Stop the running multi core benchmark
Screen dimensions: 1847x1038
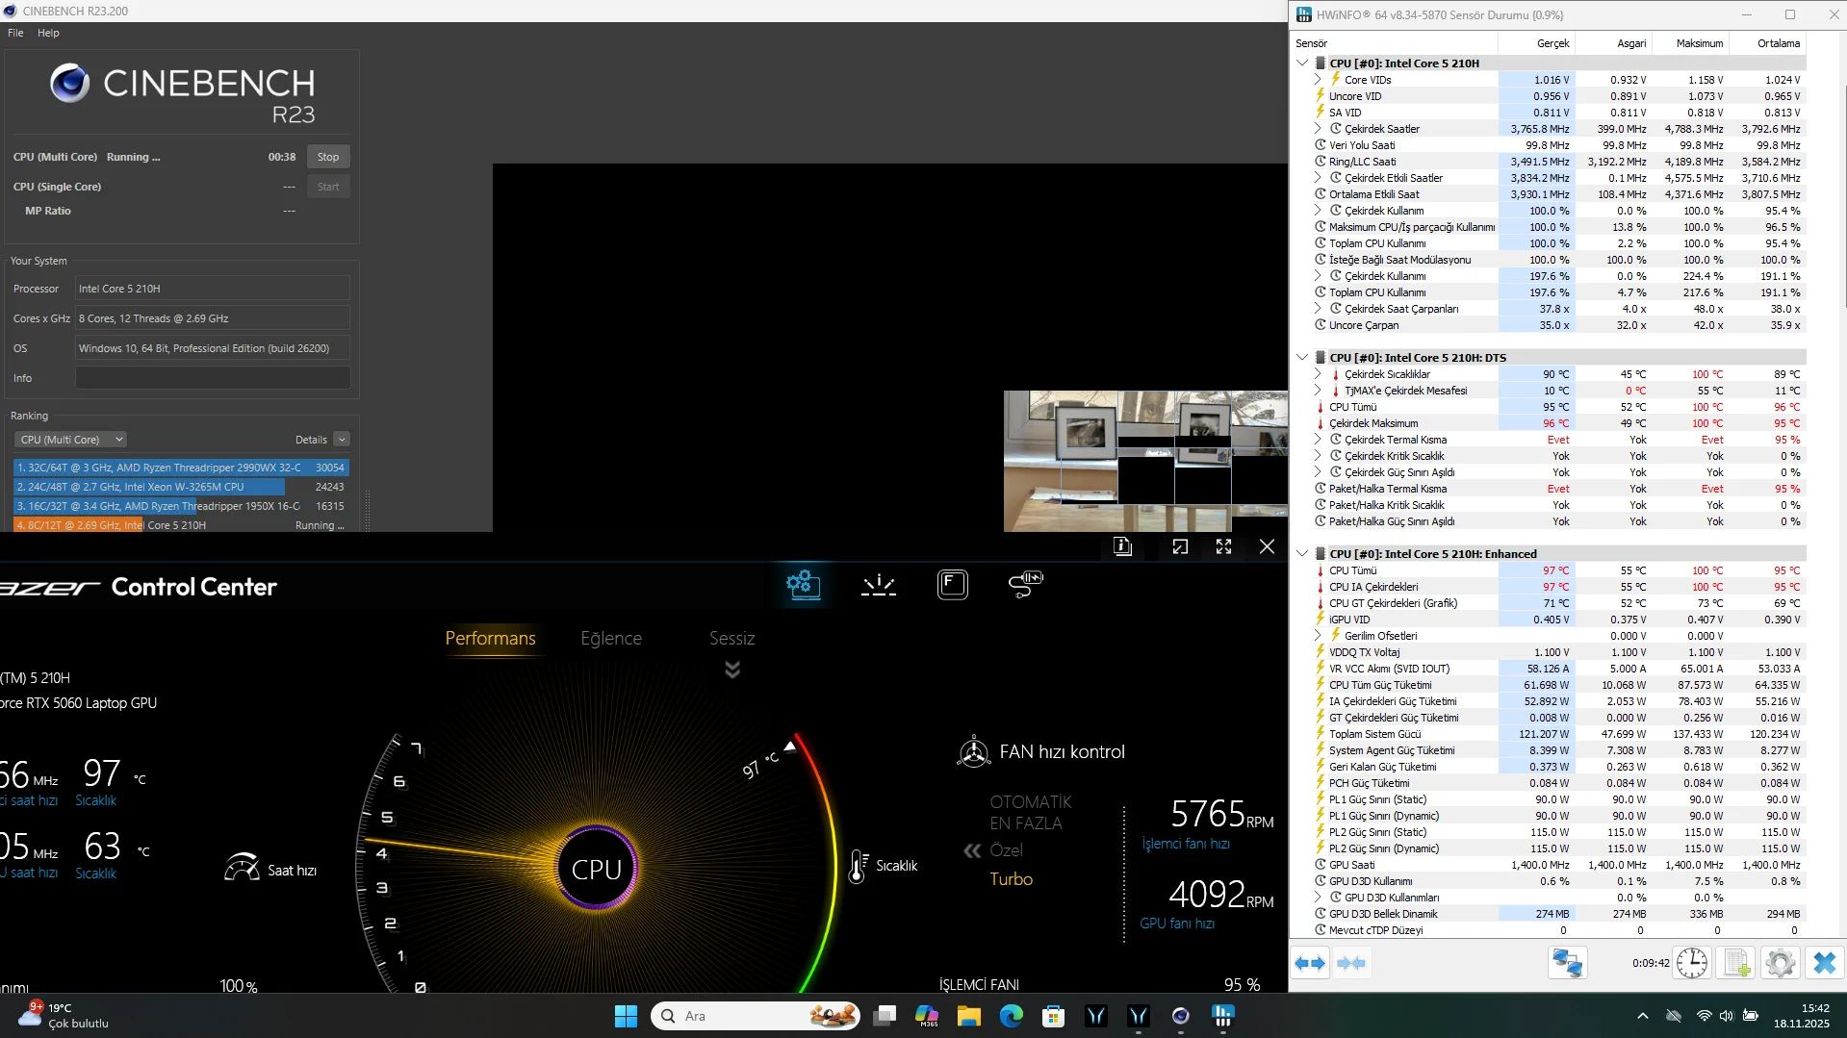coord(328,157)
